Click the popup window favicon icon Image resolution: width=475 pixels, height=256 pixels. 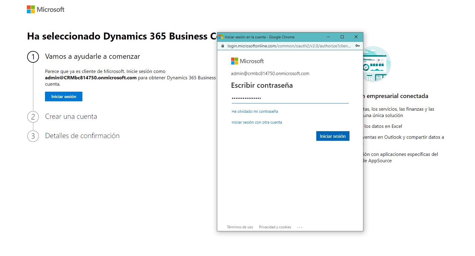[221, 37]
